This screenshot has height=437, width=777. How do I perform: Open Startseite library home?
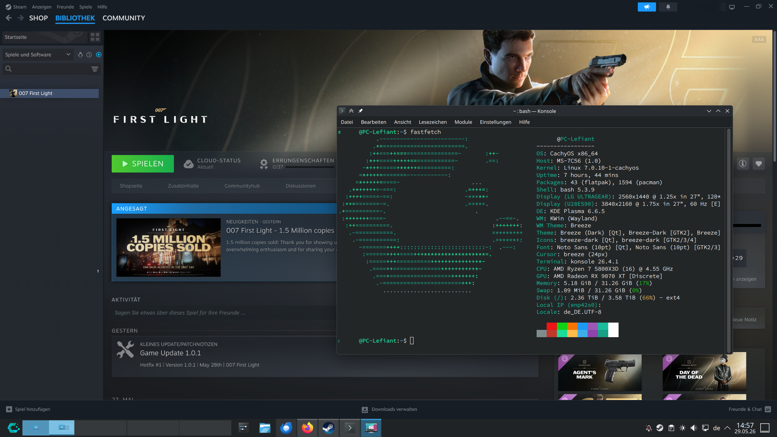coord(44,37)
